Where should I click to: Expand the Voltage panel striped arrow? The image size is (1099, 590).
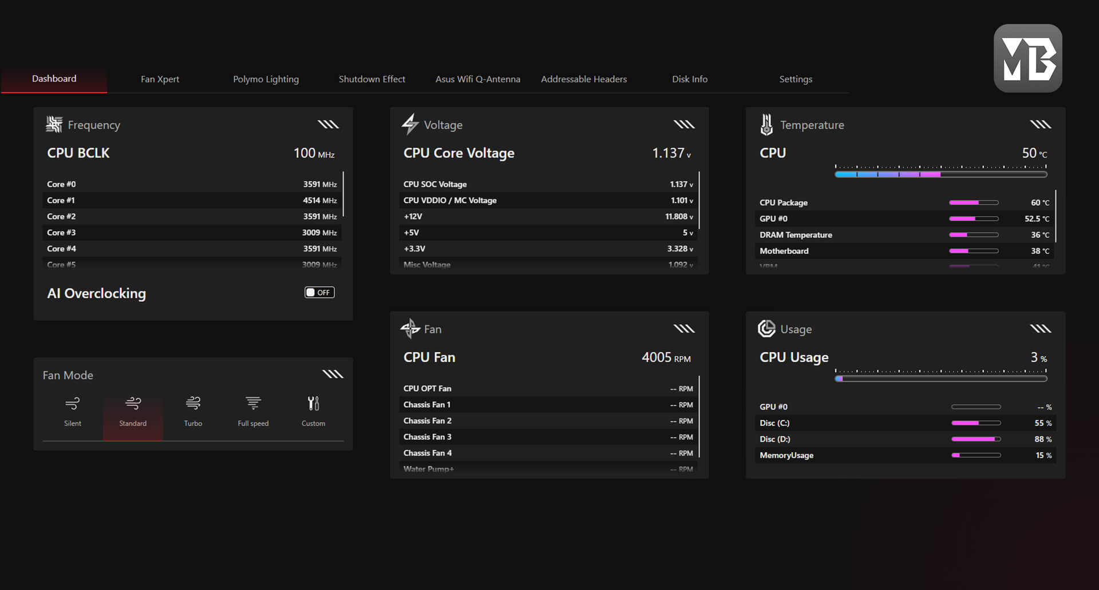pos(684,124)
